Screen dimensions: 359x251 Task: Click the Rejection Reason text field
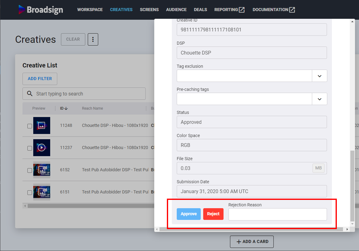point(277,214)
